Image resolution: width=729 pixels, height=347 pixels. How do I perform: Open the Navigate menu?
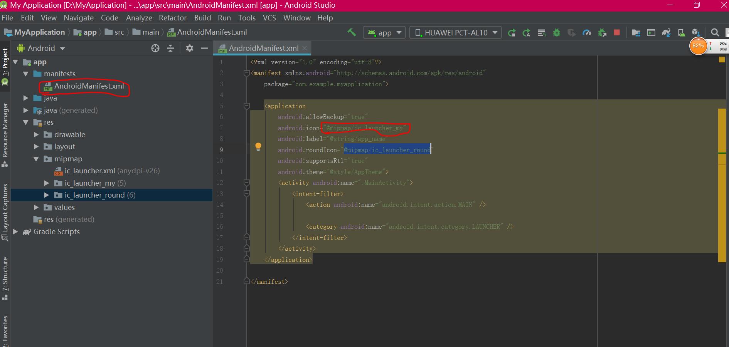tap(79, 18)
